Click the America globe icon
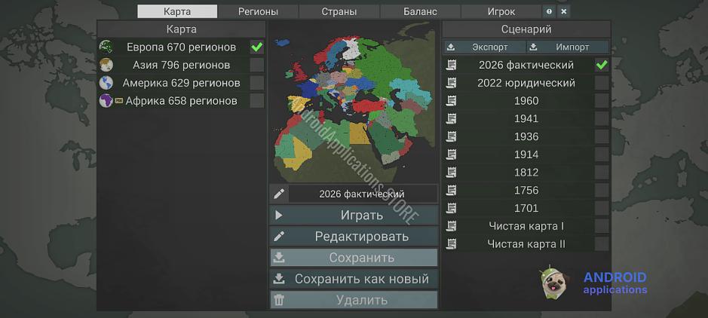This screenshot has width=708, height=318. pos(106,83)
